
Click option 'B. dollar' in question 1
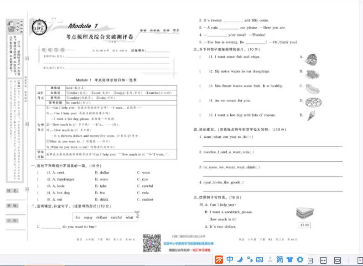point(102,173)
